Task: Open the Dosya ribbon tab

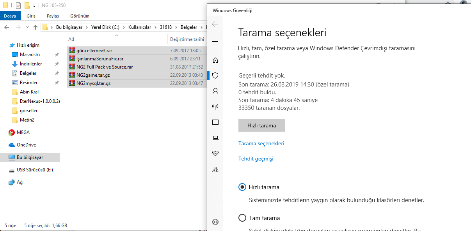Action: (10, 16)
